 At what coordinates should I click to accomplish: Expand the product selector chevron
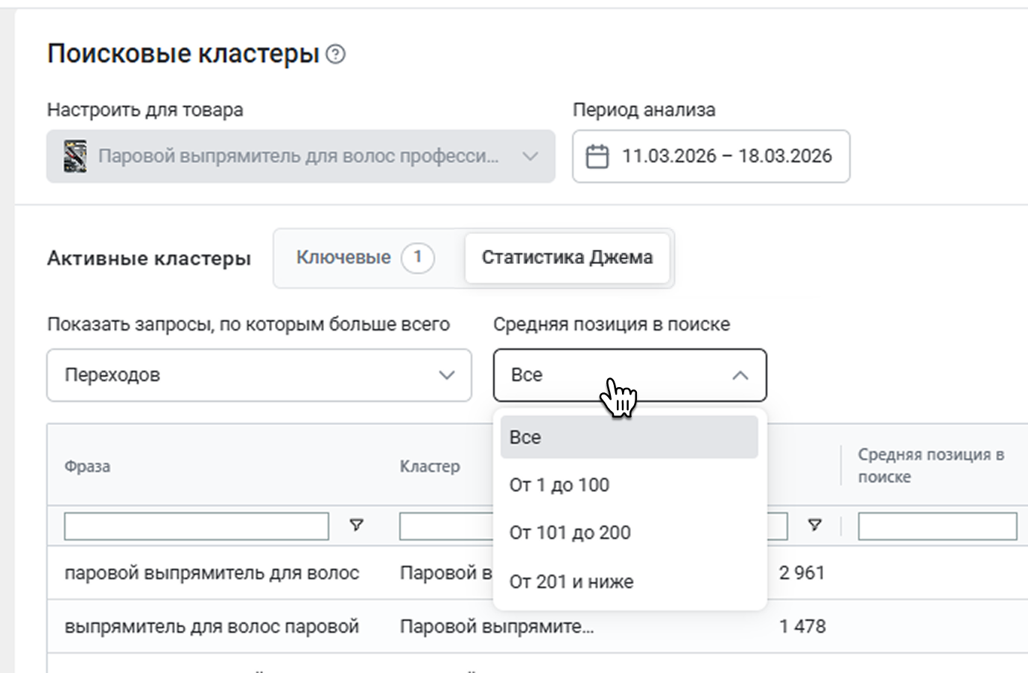[530, 156]
